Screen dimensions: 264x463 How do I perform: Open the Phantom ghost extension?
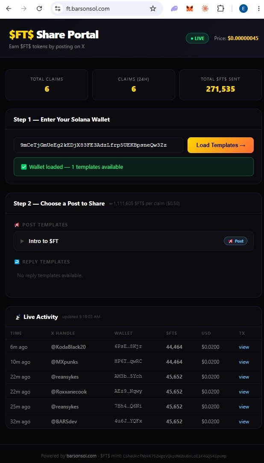pos(174,9)
